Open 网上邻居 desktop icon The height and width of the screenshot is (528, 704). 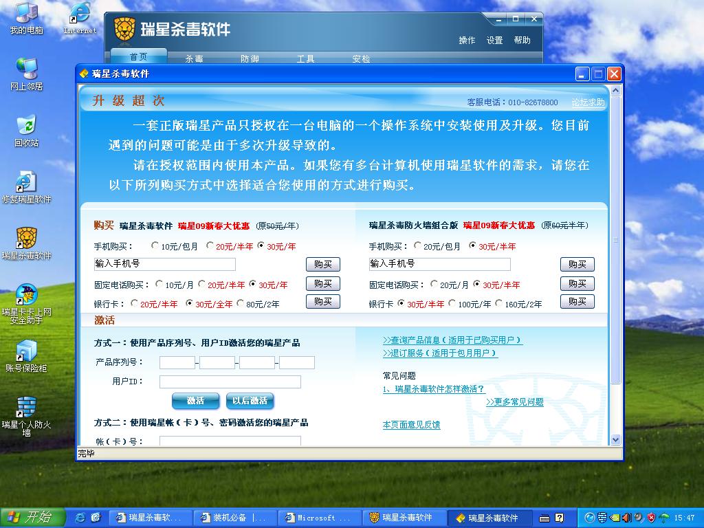pyautogui.click(x=27, y=74)
